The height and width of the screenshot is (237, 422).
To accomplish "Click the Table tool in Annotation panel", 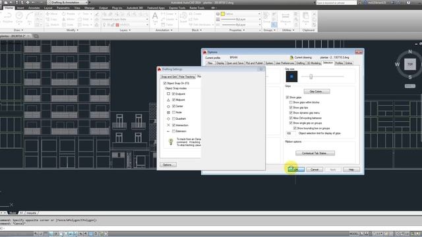I will (x=167, y=25).
